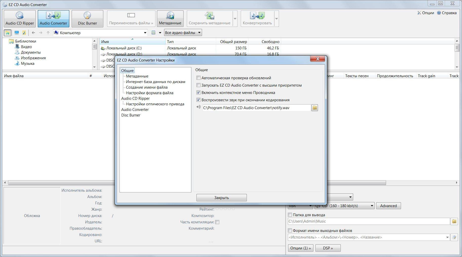Select Локальный диск (C:) drive

click(x=124, y=48)
